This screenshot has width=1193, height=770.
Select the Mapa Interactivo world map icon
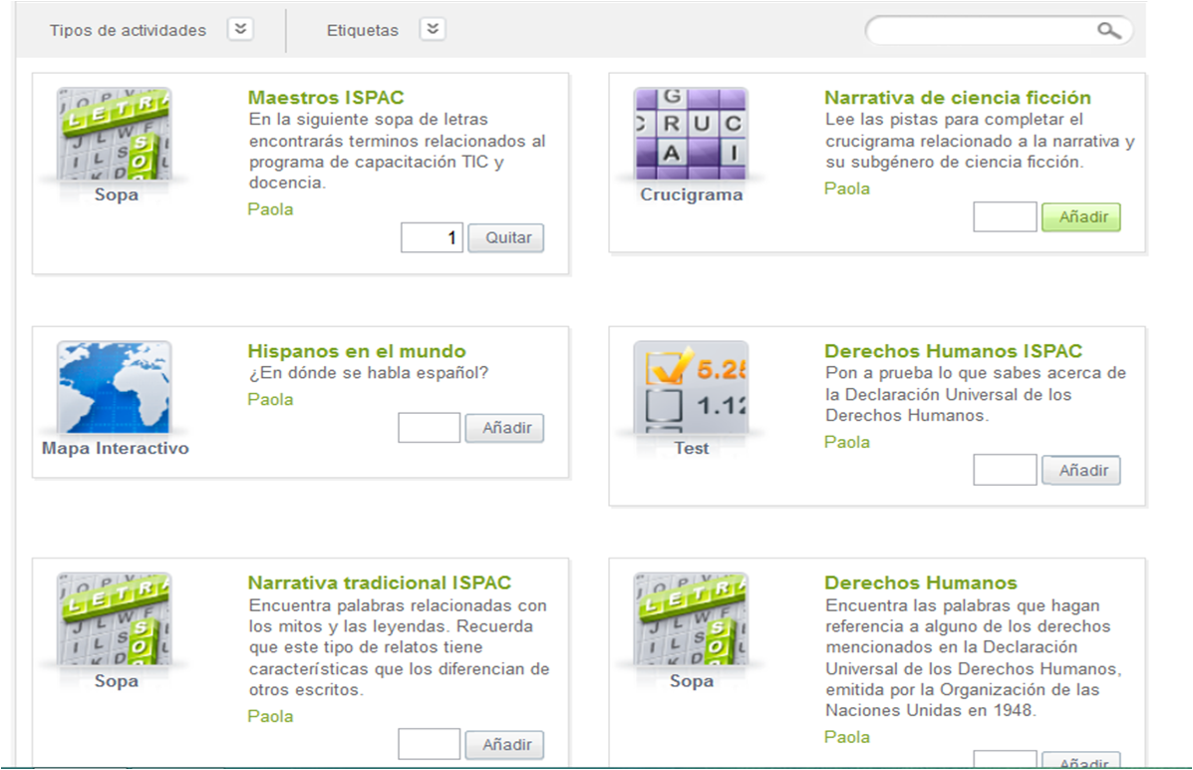114,385
